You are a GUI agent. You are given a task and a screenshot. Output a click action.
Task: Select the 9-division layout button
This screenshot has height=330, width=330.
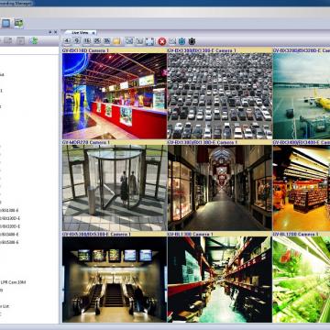[77, 41]
